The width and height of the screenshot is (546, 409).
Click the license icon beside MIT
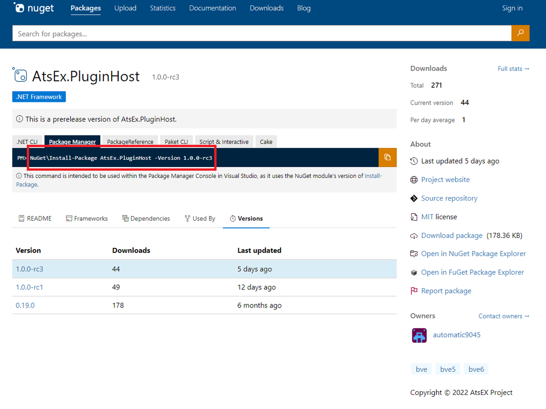coord(414,217)
